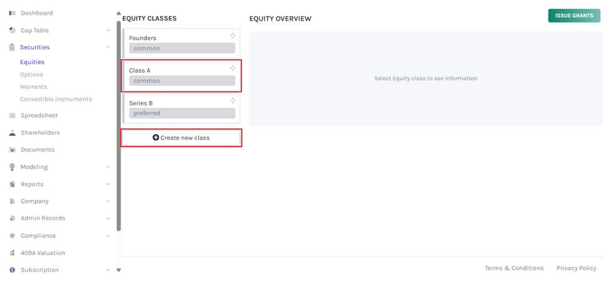Image resolution: width=609 pixels, height=283 pixels.
Task: Click the Subscription menu label
Action: (x=39, y=270)
